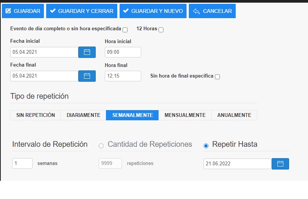Open calendar picker for Fecha inicial
Image resolution: width=308 pixels, height=199 pixels.
87,52
